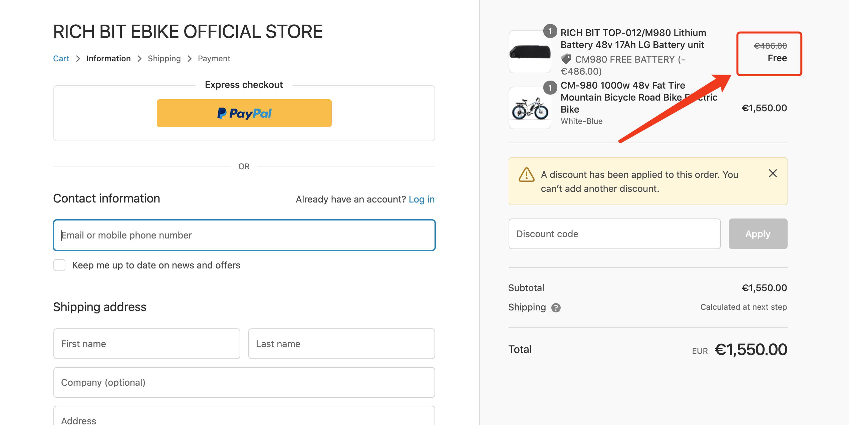
Task: Dismiss the discount warning with X icon
Action: [773, 173]
